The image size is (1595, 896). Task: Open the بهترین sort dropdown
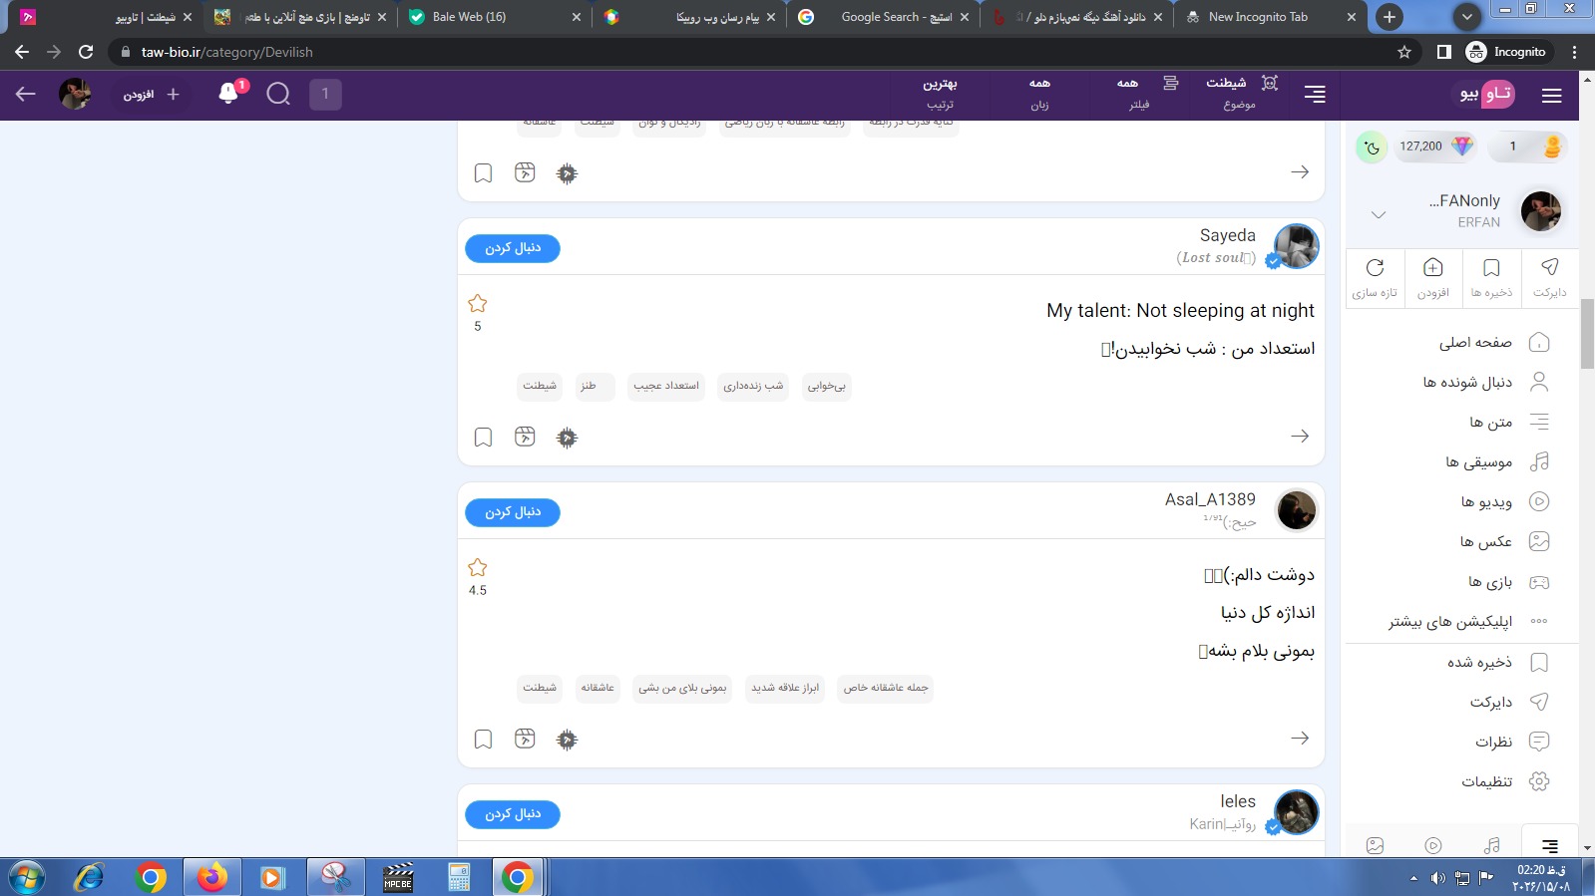[x=940, y=94]
